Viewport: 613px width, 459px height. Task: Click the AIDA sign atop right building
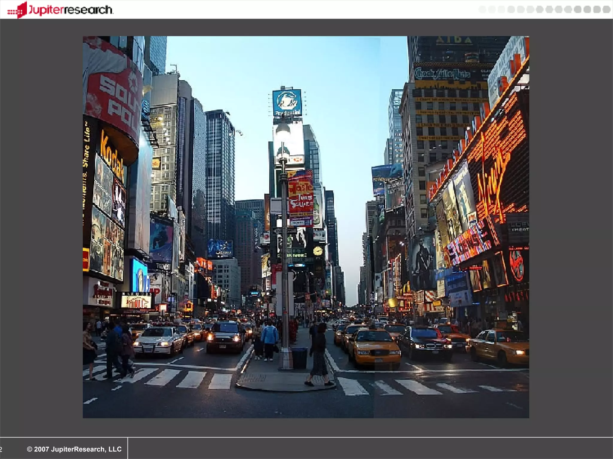pos(454,40)
